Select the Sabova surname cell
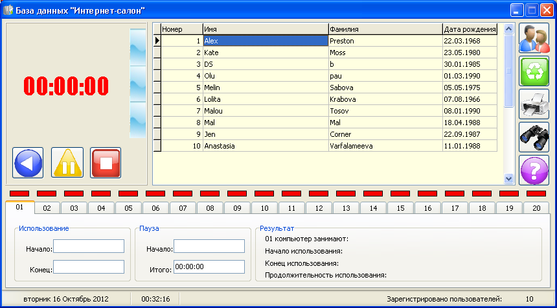The image size is (557, 308). pos(386,88)
